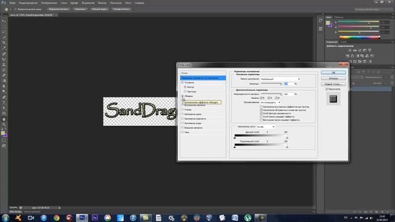Open the Фильтр menu
Image resolution: width=395 pixels, height=222 pixels.
pos(102,2)
